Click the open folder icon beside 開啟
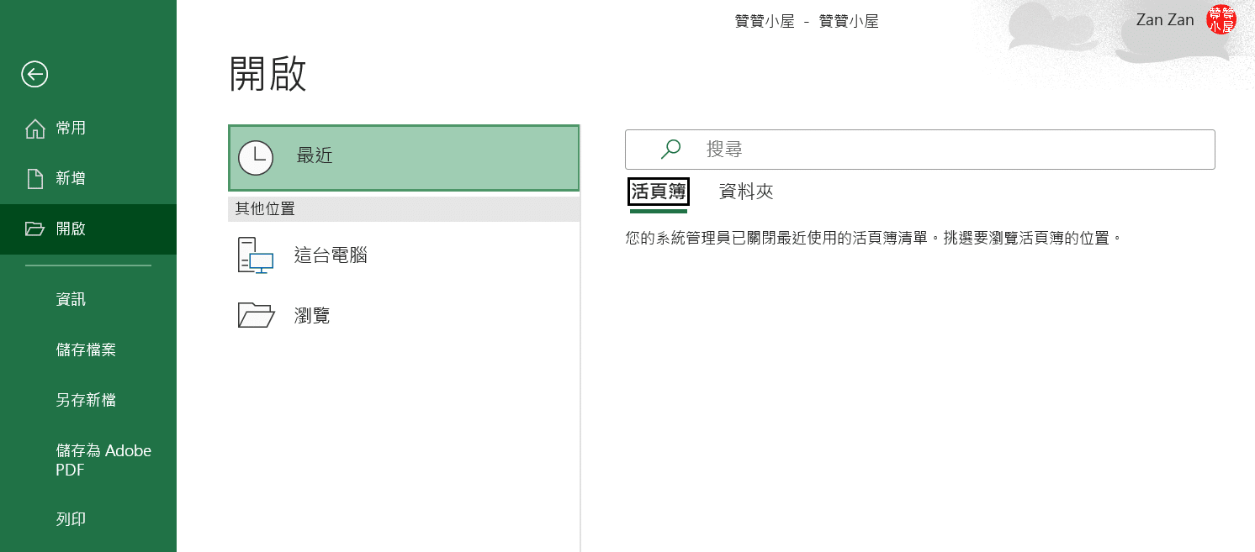1255x552 pixels. point(34,229)
